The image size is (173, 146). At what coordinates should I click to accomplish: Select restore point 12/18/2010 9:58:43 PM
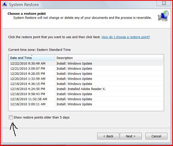86,94
